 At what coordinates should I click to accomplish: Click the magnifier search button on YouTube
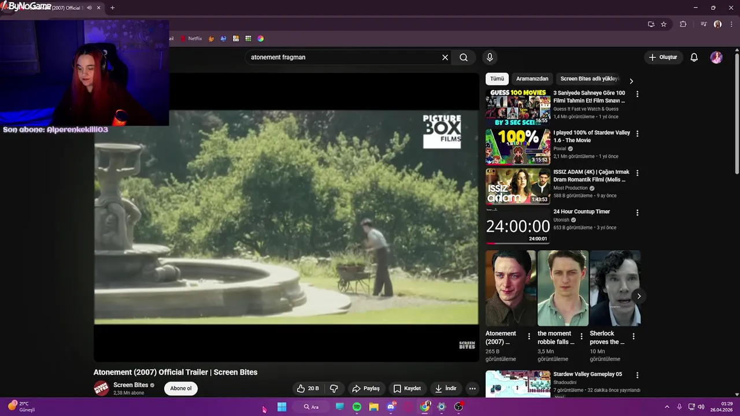tap(464, 57)
